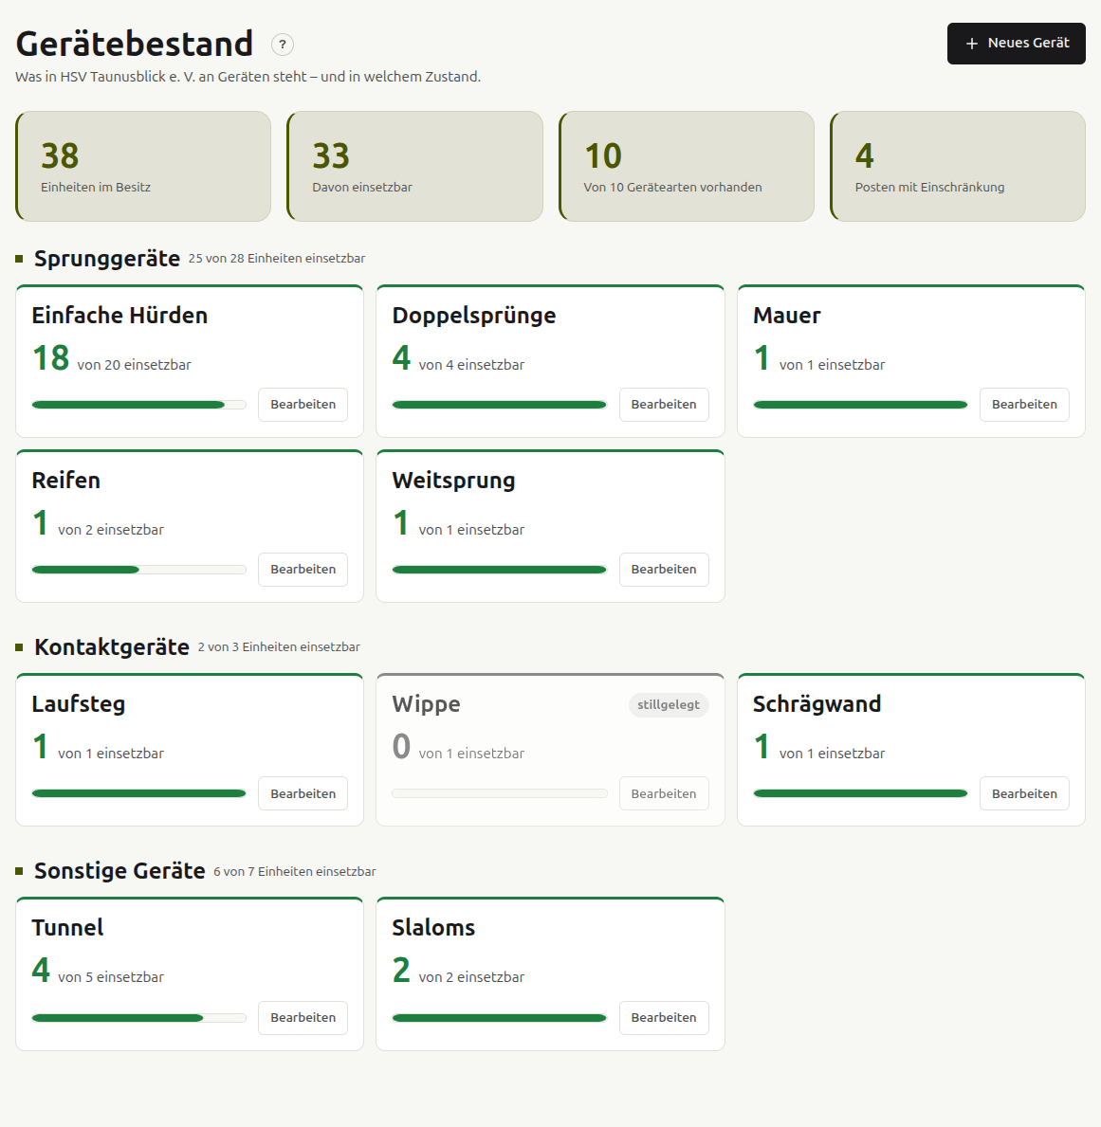
Task: Select the 38 Einheiten im Besitz tile
Action: [x=143, y=166]
